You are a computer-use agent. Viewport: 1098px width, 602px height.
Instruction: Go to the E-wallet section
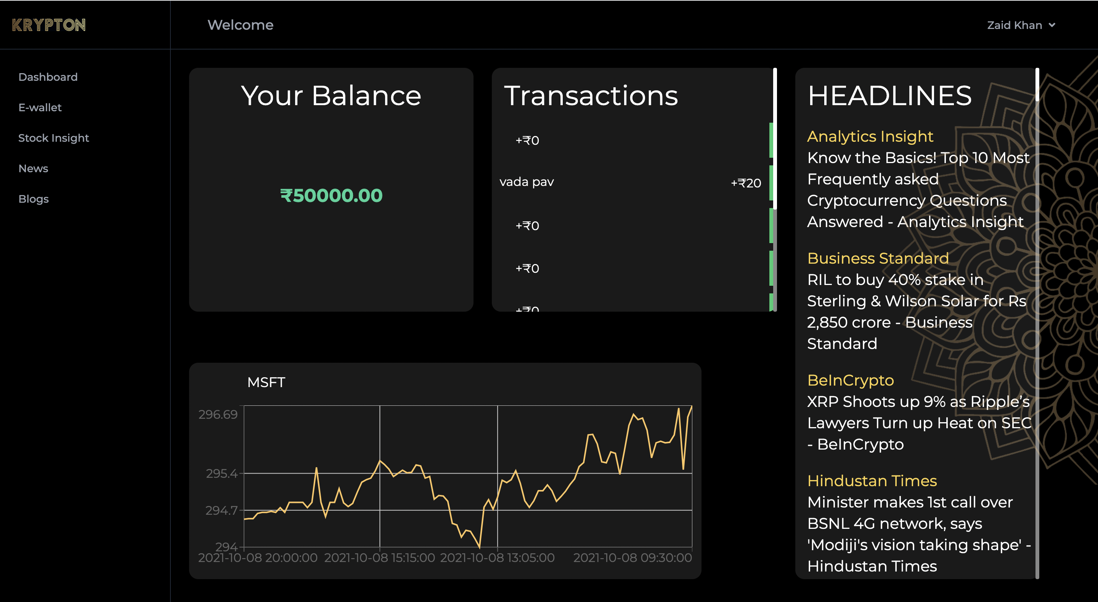(40, 107)
